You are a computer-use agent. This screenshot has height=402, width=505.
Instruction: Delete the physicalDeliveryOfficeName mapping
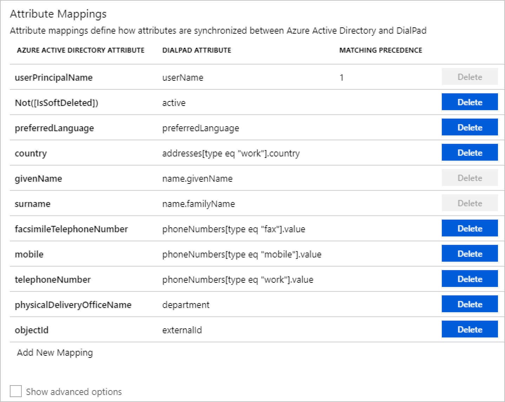(x=470, y=304)
